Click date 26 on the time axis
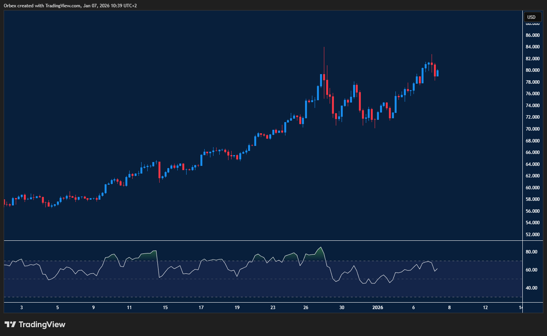Screen dimensions: 547x336 tap(306, 308)
